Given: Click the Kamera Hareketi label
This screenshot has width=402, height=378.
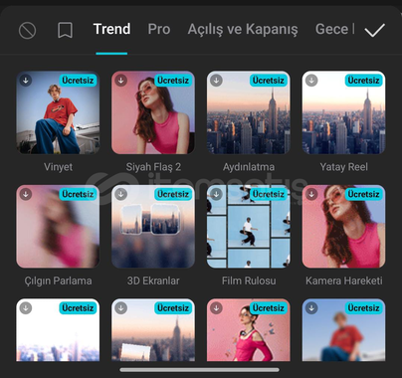Looking at the screenshot, I should click(344, 281).
